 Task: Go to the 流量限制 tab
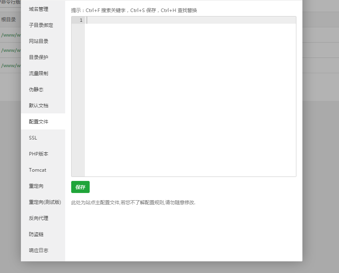point(43,73)
